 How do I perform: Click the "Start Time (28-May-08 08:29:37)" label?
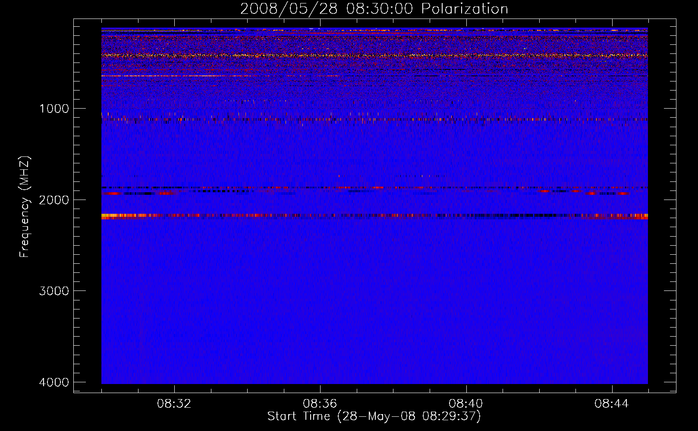tap(374, 416)
